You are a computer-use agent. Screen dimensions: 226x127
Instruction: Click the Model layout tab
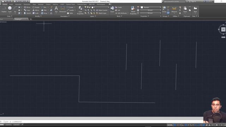[x=2, y=125]
